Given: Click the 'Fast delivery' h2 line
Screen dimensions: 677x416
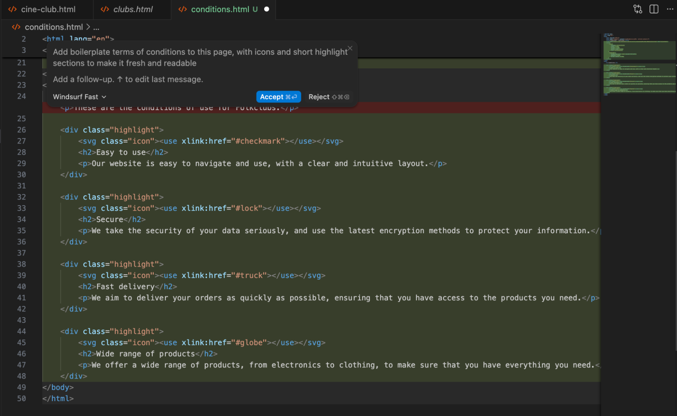Looking at the screenshot, I should point(127,287).
